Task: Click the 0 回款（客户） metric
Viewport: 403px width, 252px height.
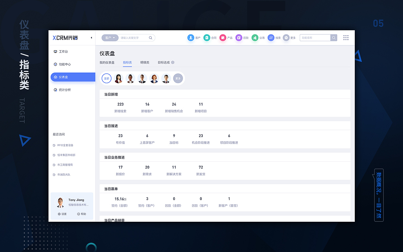Action: (201, 202)
